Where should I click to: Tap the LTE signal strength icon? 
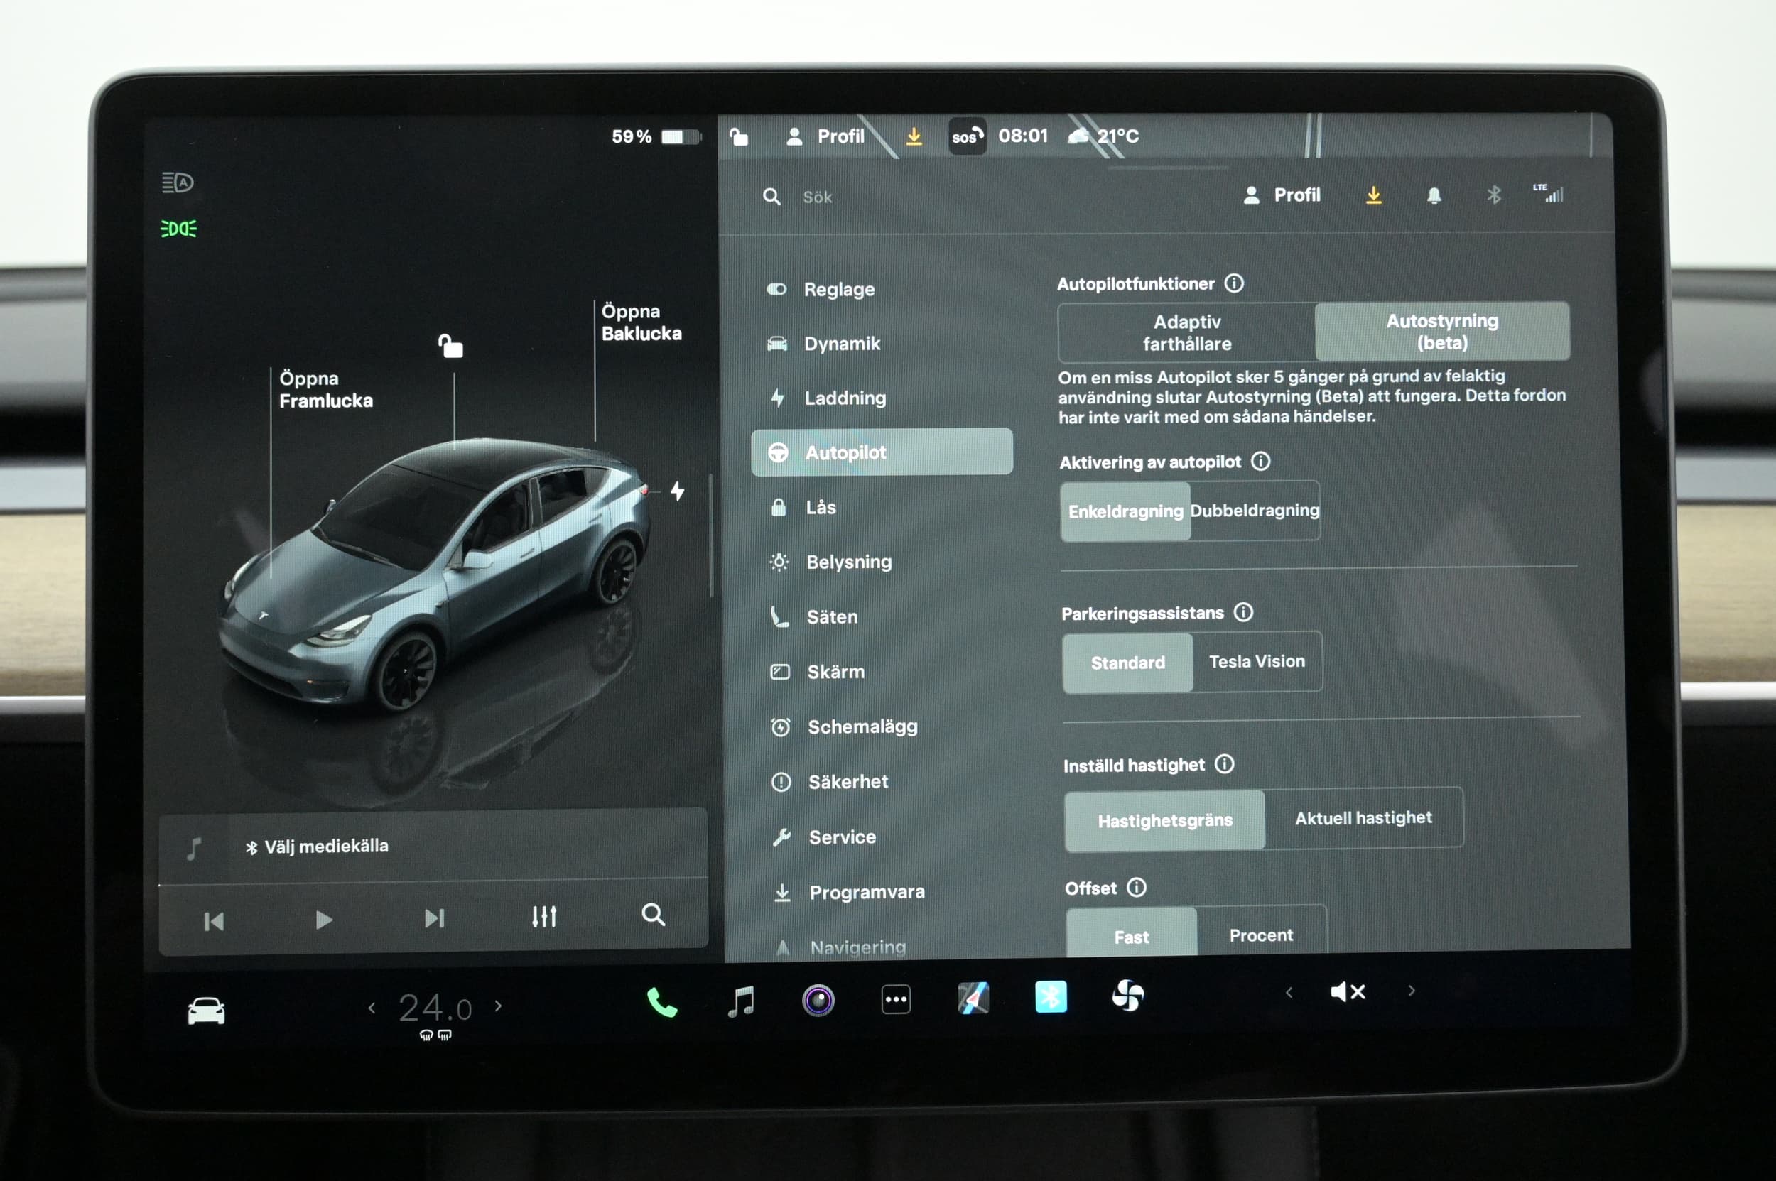1549,194
